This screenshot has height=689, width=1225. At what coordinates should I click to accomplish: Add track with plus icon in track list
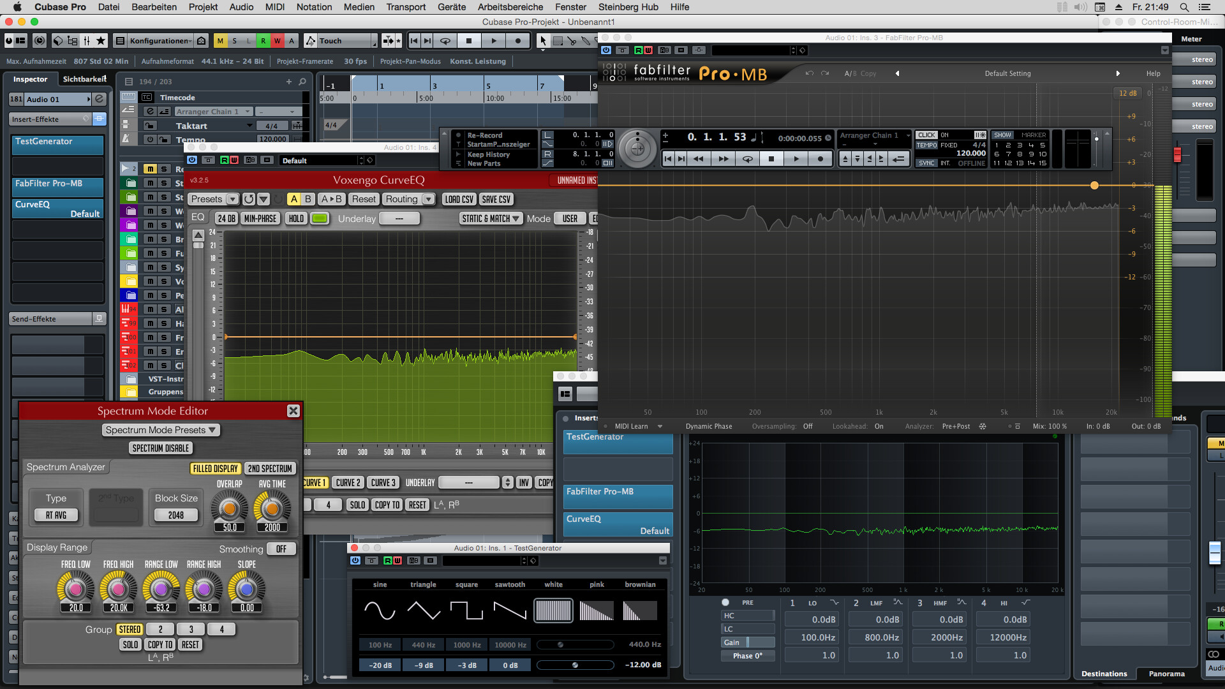(289, 82)
